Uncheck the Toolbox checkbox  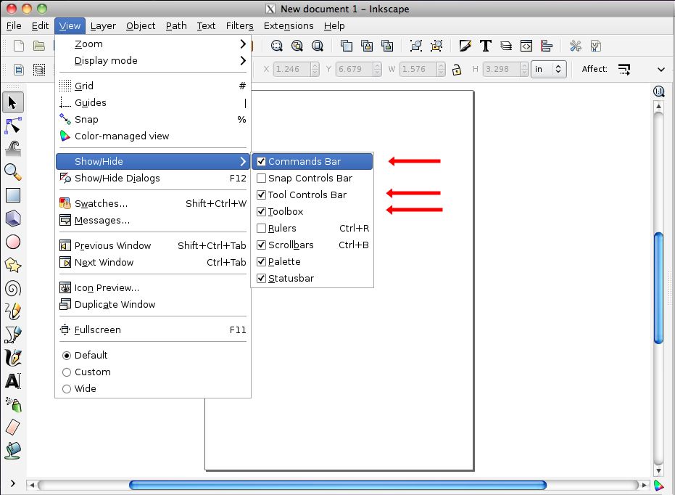point(261,211)
